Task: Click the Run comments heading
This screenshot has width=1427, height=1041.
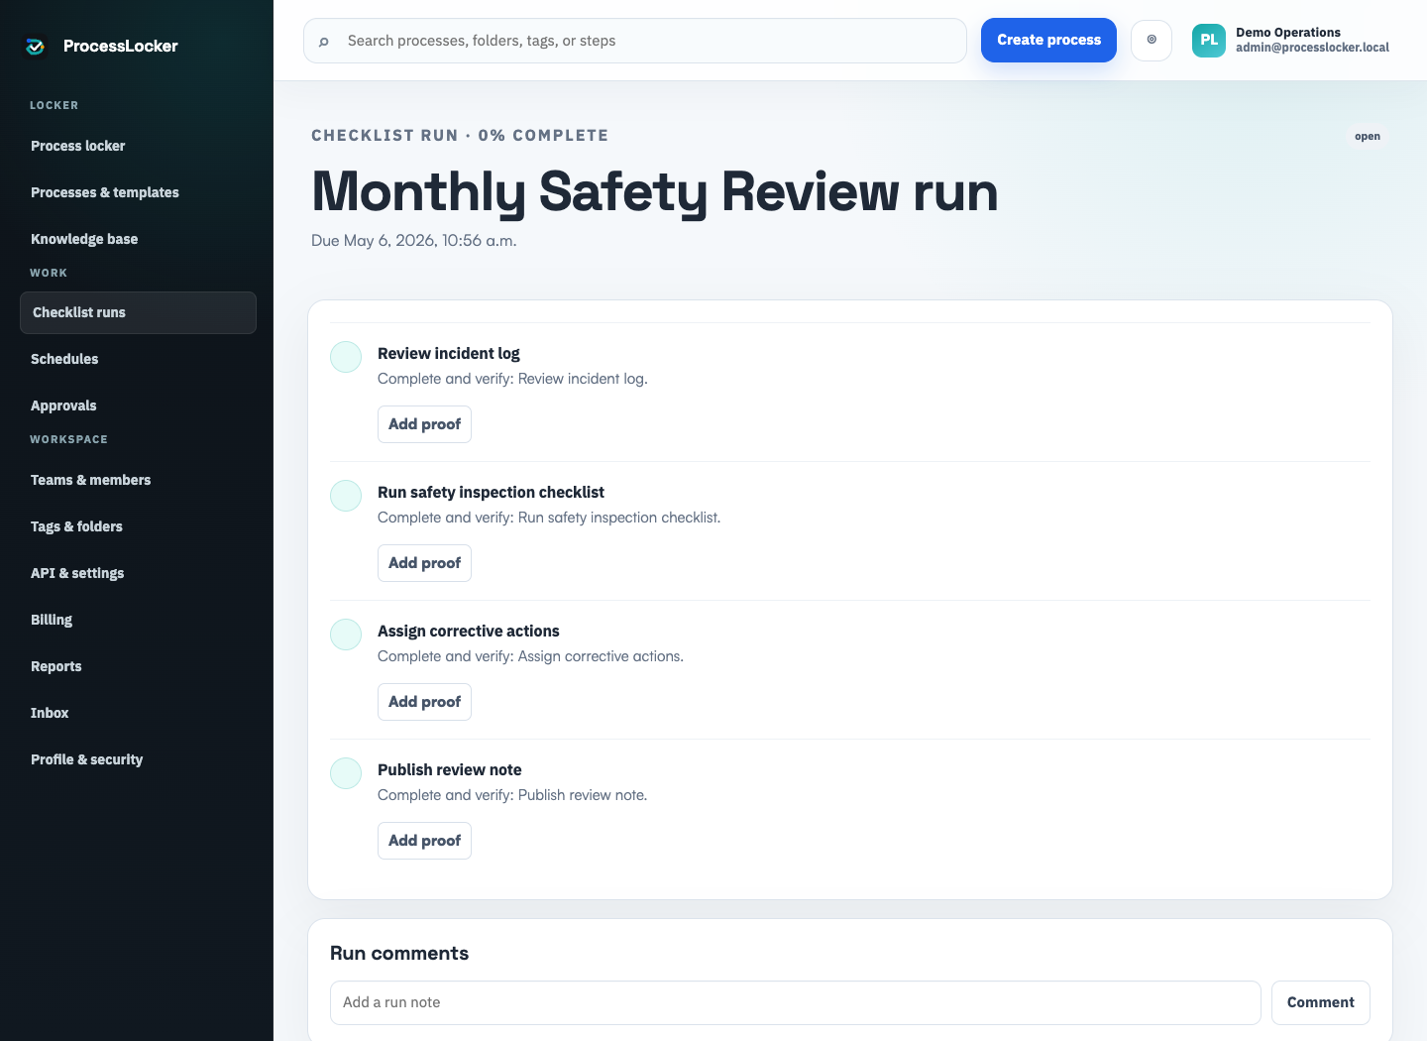Action: point(399,954)
